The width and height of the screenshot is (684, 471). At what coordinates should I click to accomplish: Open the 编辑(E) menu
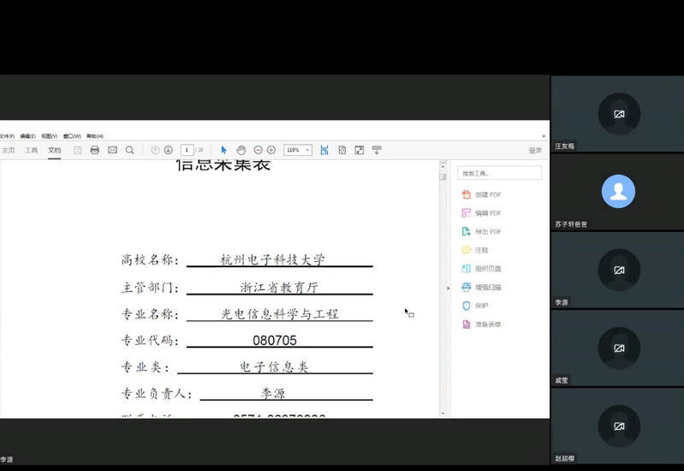click(28, 136)
